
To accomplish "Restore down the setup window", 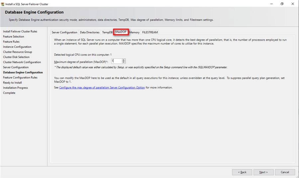I will (282, 4).
